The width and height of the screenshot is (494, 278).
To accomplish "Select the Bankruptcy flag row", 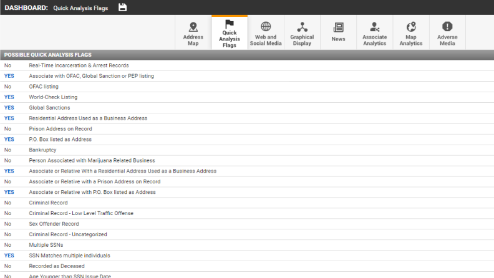I will pyautogui.click(x=42, y=150).
